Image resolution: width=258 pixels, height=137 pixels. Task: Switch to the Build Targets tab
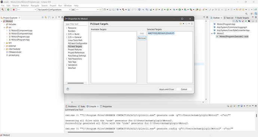(x=242, y=18)
